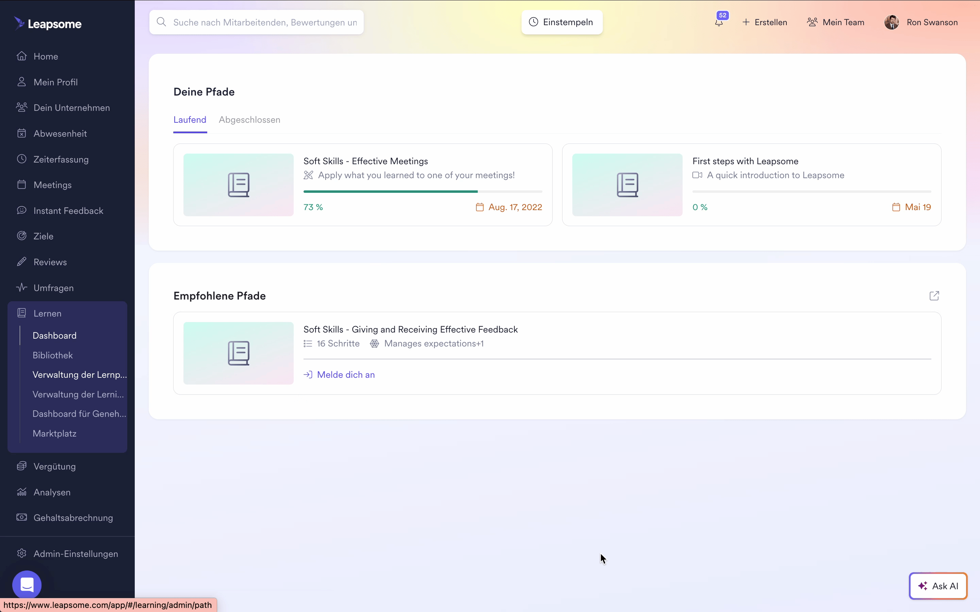
Task: Open Admin-Einstellungen in the sidebar
Action: pyautogui.click(x=67, y=553)
